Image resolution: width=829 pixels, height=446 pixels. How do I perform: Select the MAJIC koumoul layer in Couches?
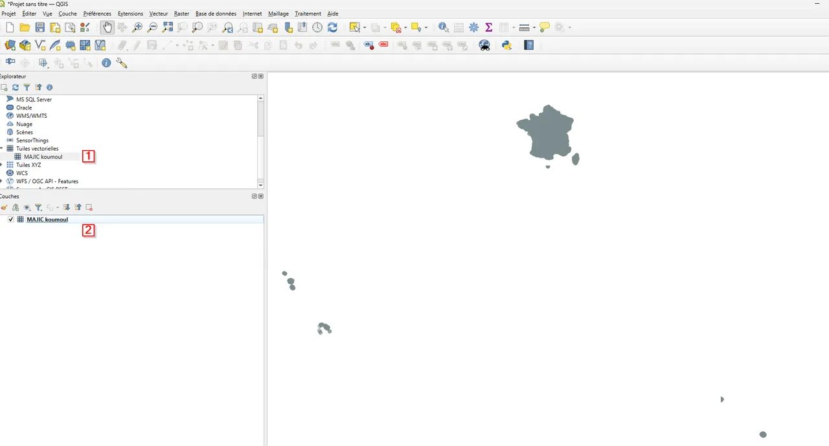point(47,219)
